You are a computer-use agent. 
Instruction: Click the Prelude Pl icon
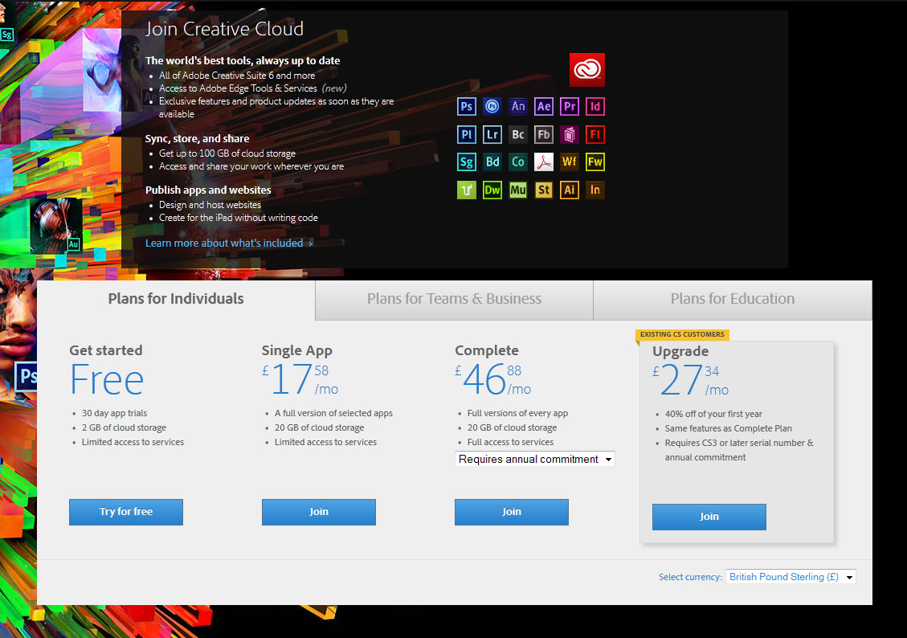(x=466, y=135)
